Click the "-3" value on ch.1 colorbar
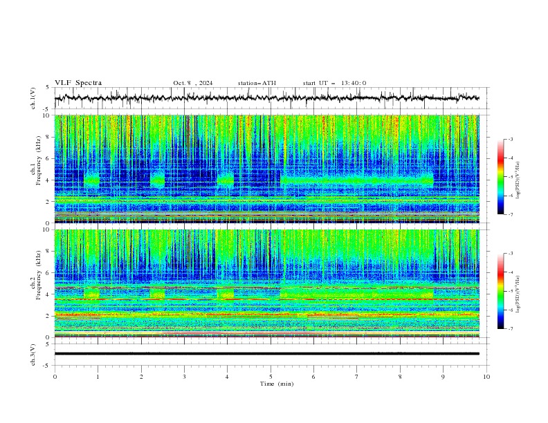 (x=510, y=140)
